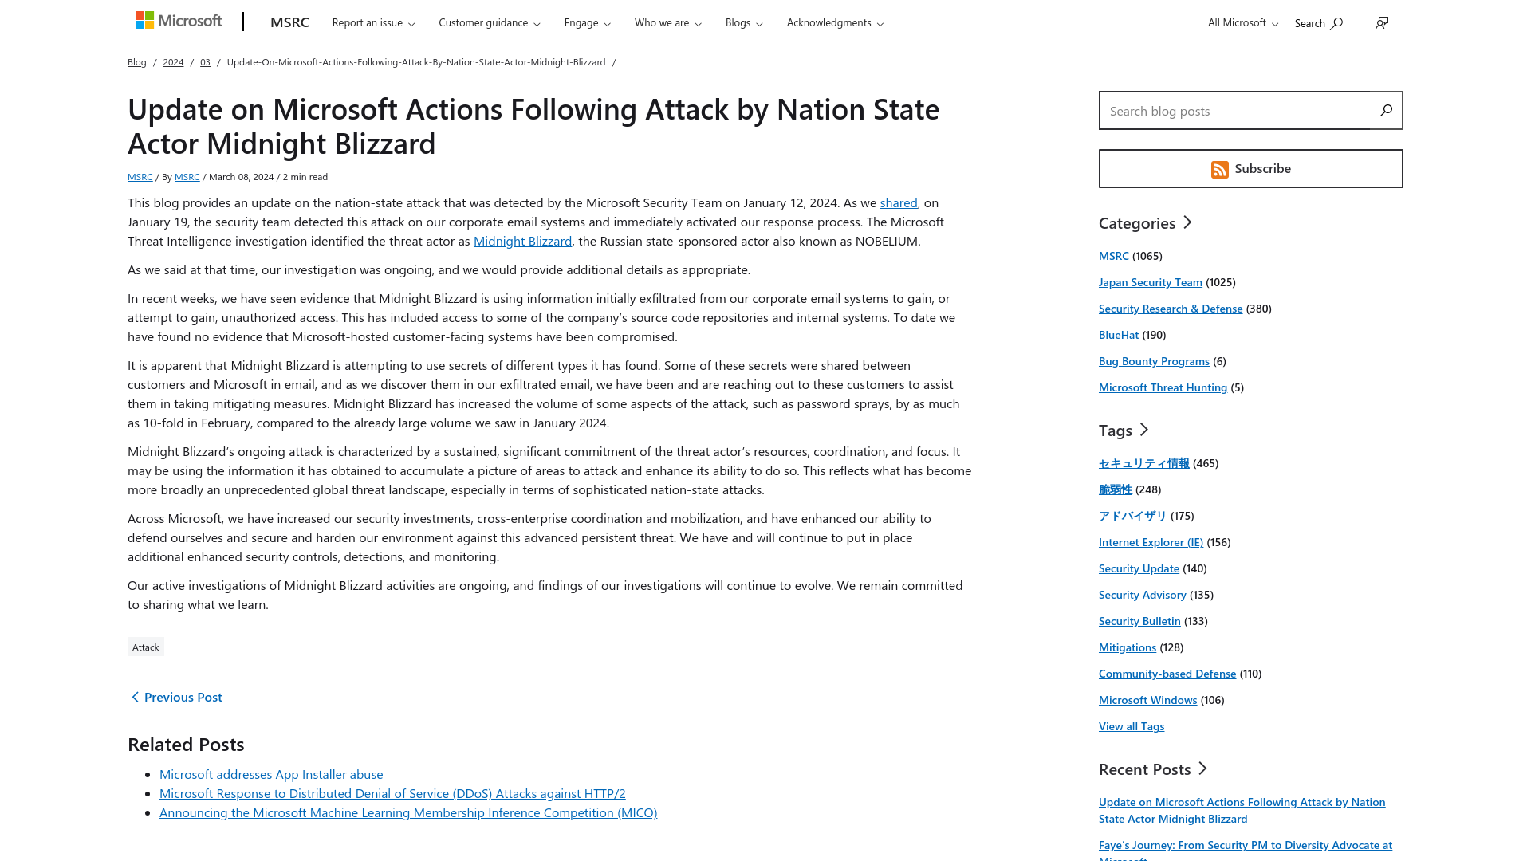The image size is (1531, 861).
Task: Click the sign-in account icon
Action: point(1382,22)
